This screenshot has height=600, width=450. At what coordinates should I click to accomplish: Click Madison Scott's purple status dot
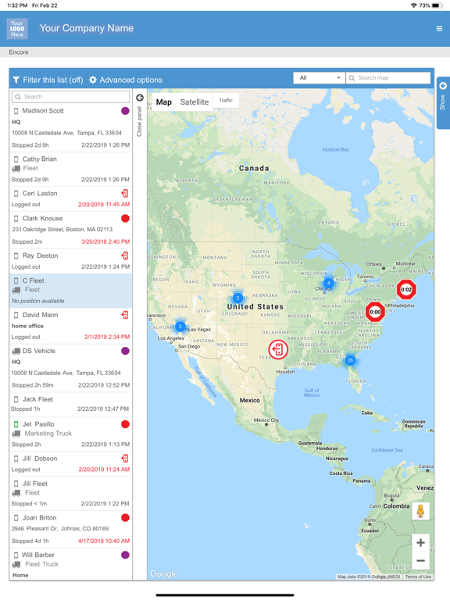125,111
